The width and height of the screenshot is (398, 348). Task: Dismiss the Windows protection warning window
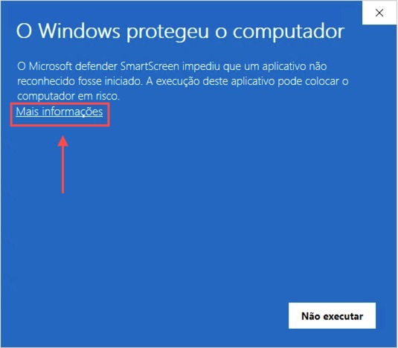(x=379, y=13)
